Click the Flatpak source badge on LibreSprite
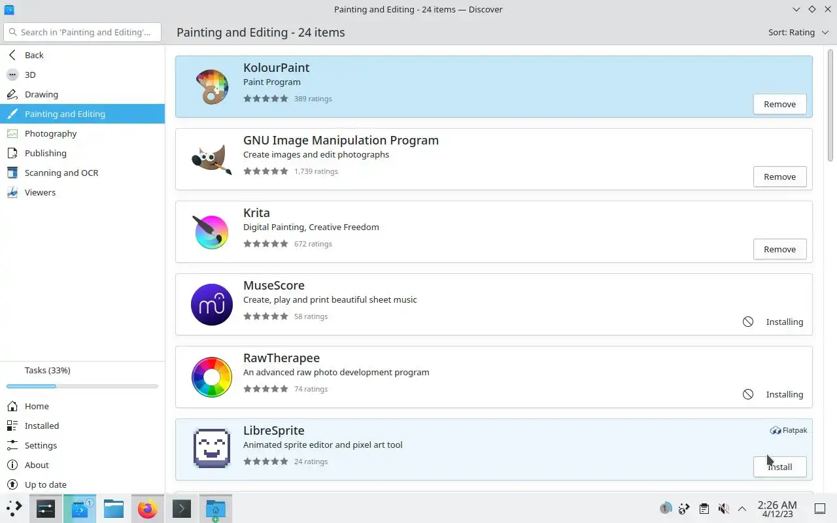The image size is (837, 523). click(789, 430)
